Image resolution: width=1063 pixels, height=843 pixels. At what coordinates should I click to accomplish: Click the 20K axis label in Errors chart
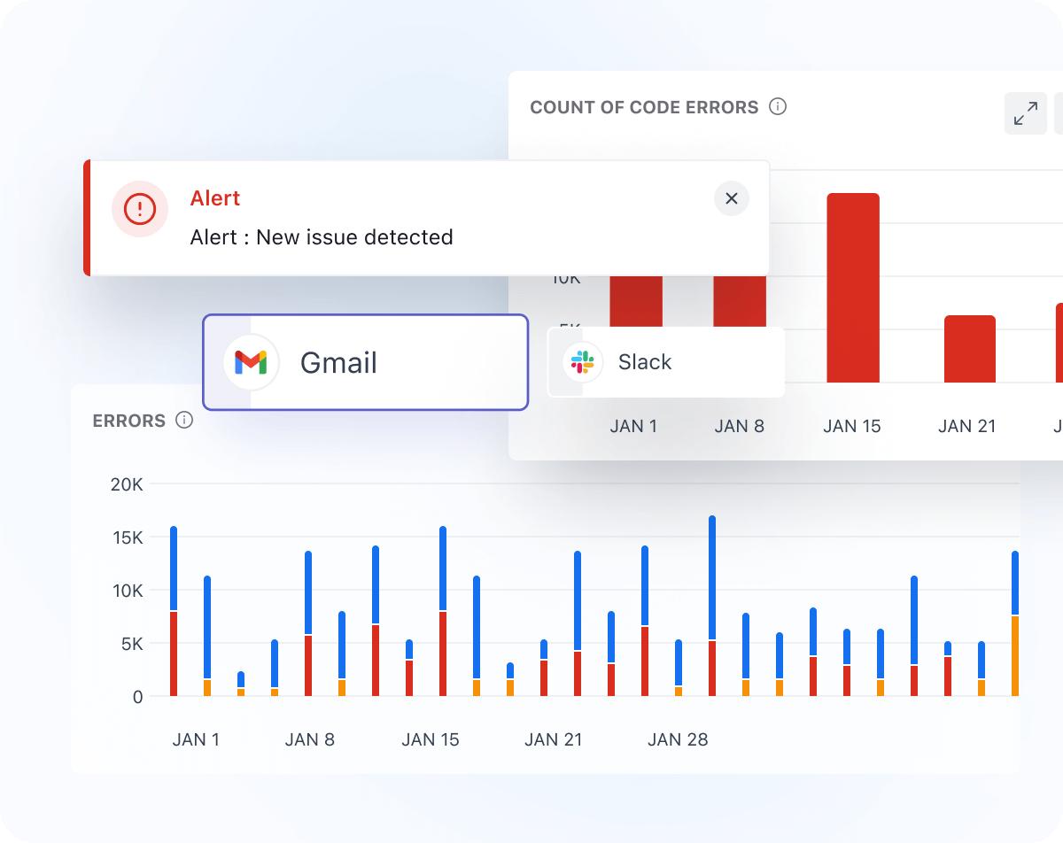coord(126,484)
